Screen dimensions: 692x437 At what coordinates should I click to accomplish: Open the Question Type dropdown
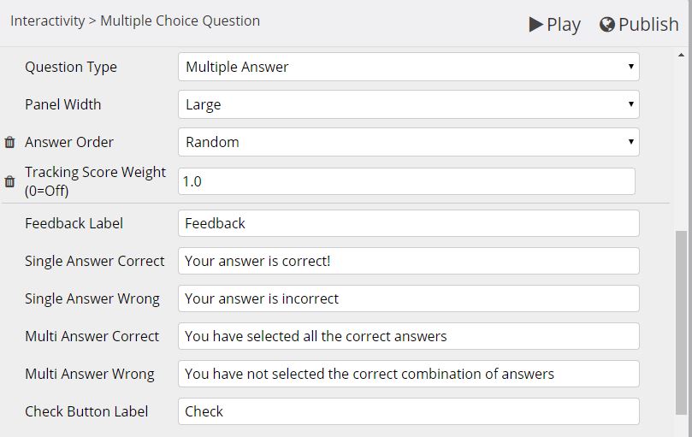[409, 67]
